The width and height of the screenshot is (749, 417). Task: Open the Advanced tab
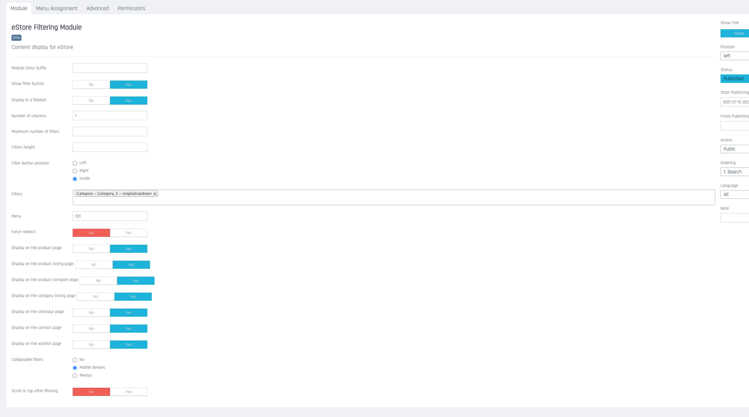tap(98, 8)
